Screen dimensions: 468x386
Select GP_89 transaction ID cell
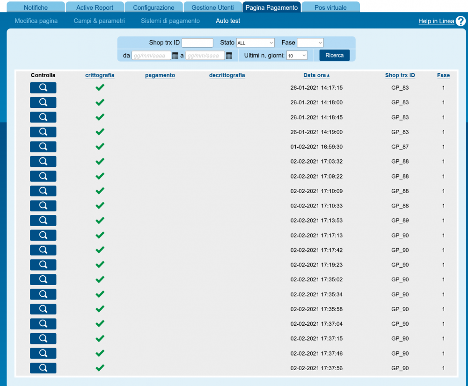tap(400, 220)
